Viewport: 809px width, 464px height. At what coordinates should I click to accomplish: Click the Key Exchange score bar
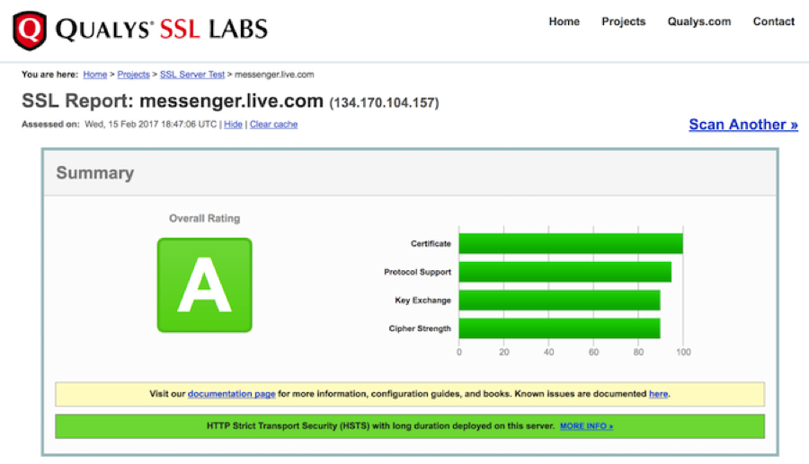(559, 301)
